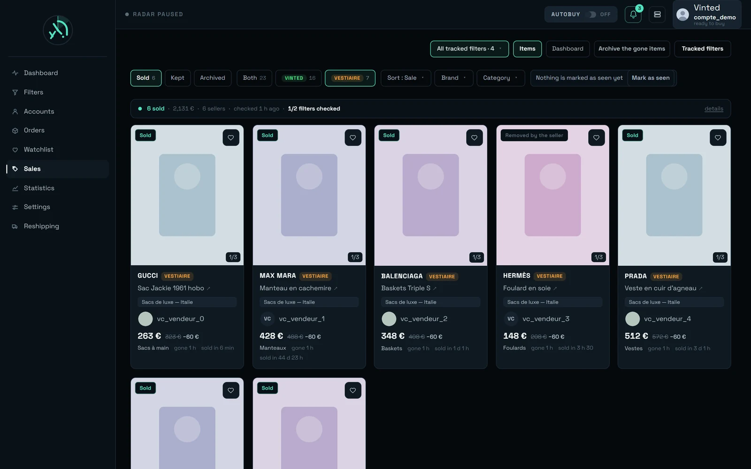Screen dimensions: 751x469
Task: Click the Radar Paused status indicator
Action: pos(154,15)
